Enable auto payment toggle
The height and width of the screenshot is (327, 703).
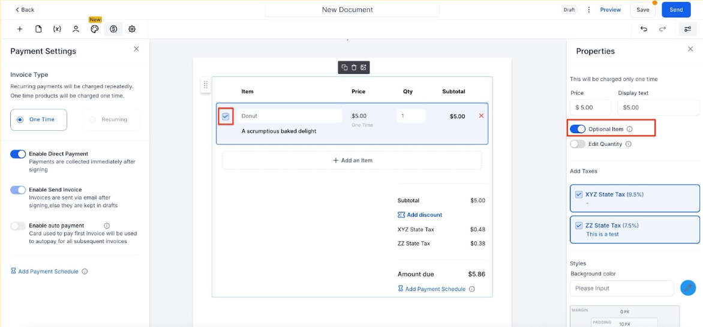pyautogui.click(x=18, y=226)
